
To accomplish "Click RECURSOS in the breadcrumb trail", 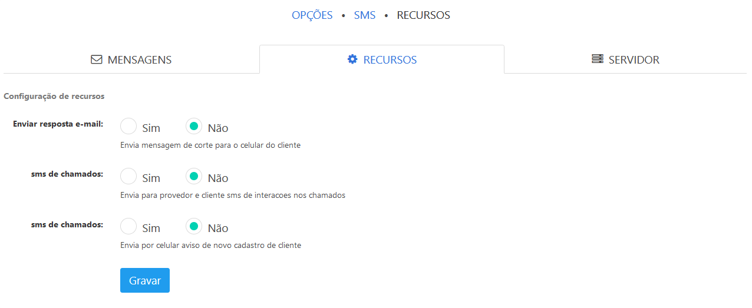I will (x=423, y=15).
